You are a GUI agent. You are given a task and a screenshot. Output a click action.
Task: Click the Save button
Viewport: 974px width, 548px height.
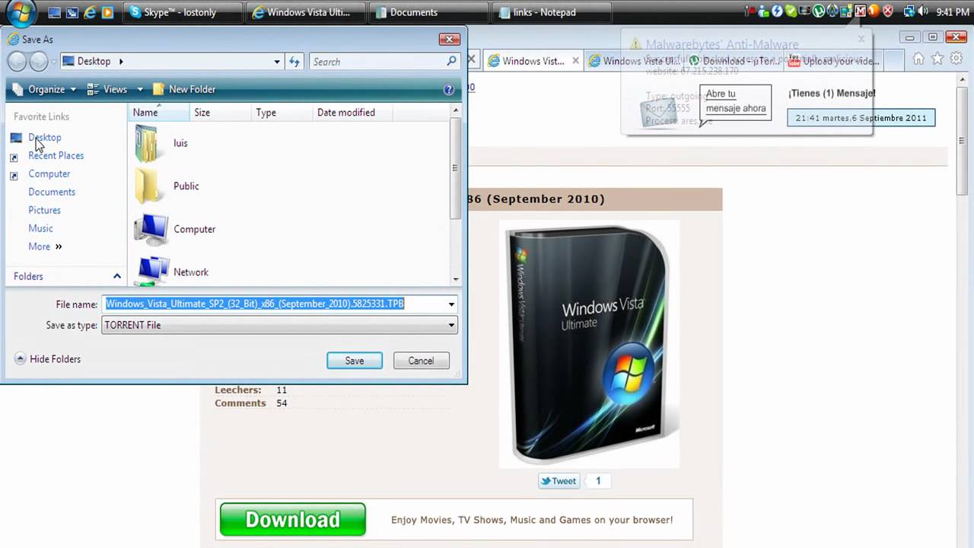click(x=355, y=361)
